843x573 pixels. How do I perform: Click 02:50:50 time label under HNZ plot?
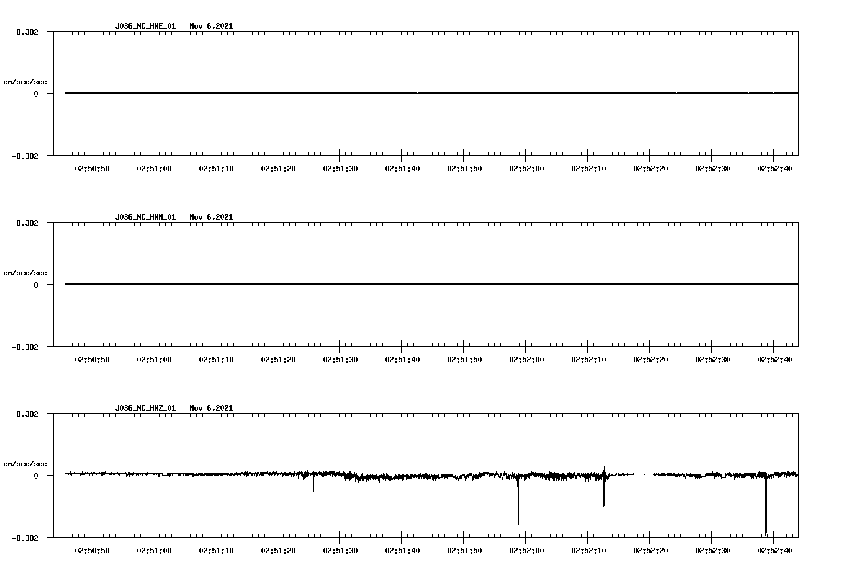92,551
